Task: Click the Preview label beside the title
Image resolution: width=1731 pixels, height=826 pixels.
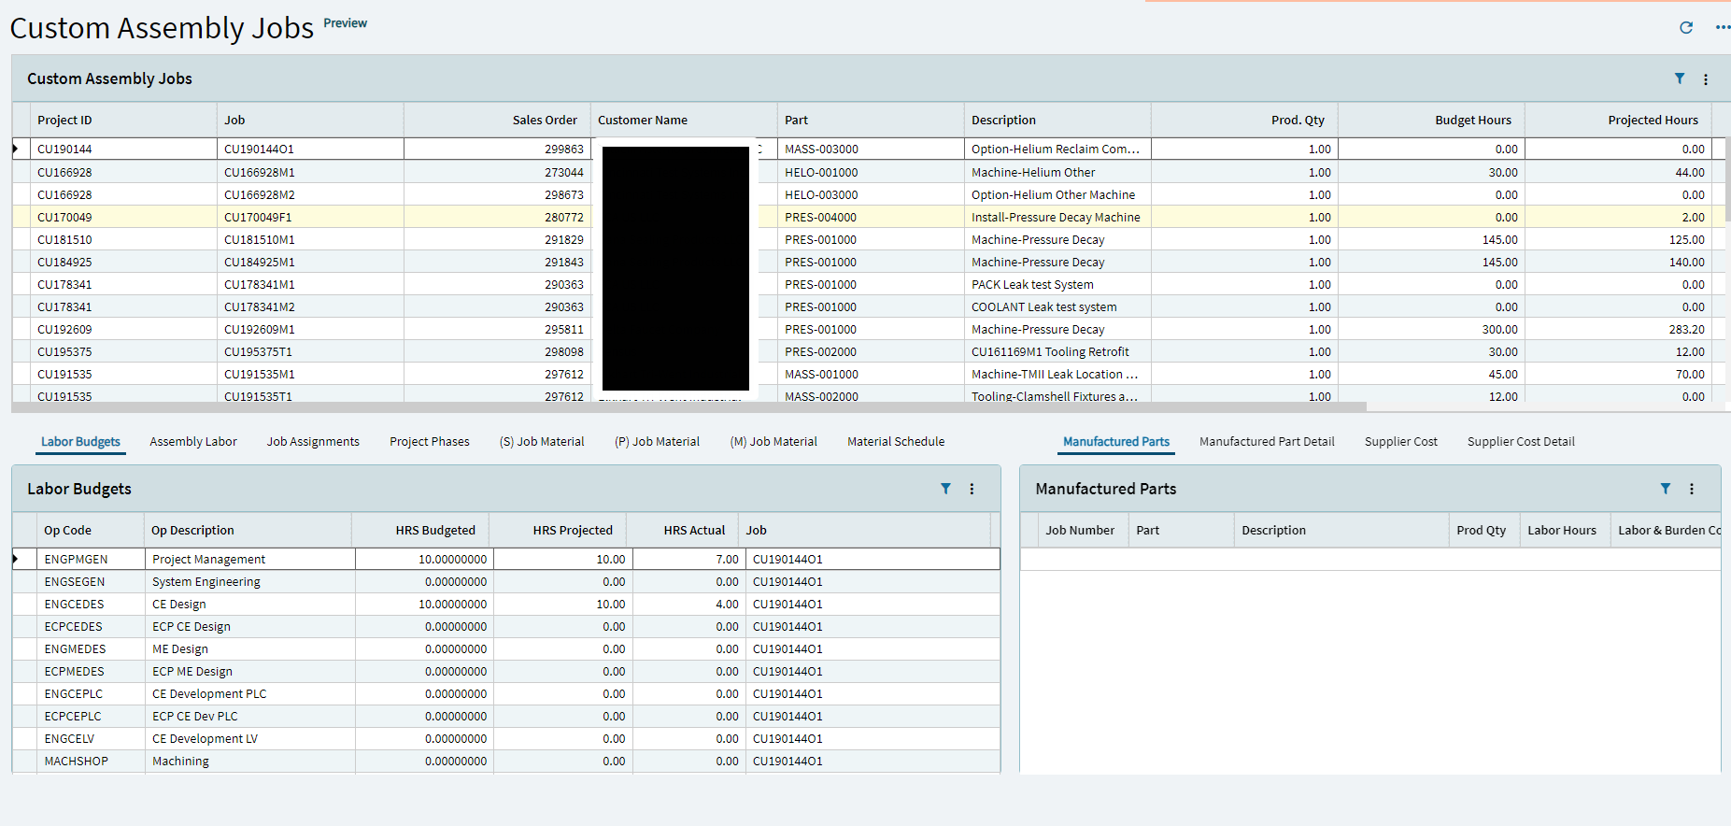Action: pyautogui.click(x=345, y=23)
